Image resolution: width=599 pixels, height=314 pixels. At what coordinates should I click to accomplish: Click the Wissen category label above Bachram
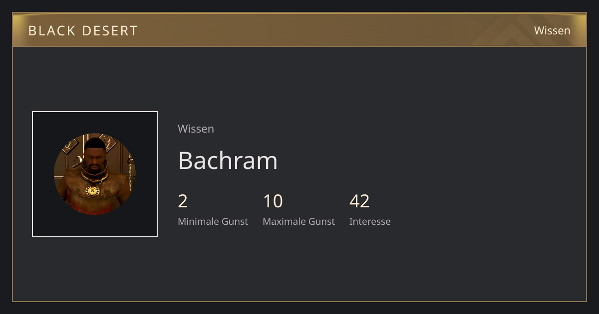196,129
